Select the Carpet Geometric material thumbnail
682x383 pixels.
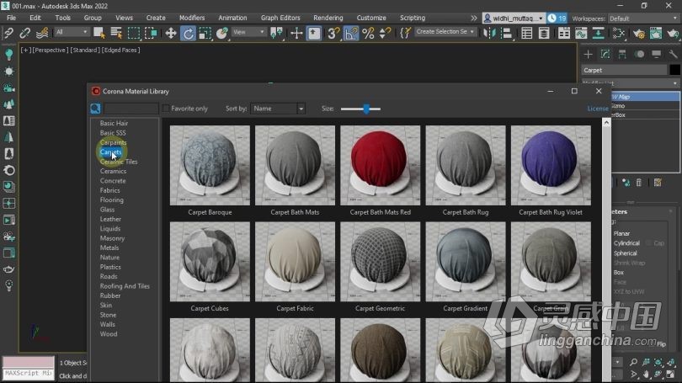380,262
